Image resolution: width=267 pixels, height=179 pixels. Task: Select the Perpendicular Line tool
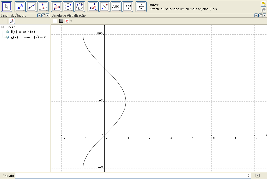[43, 7]
